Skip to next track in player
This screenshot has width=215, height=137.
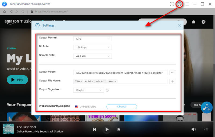[x=119, y=129]
